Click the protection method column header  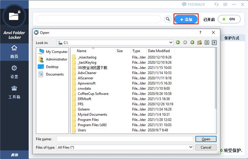(231, 38)
